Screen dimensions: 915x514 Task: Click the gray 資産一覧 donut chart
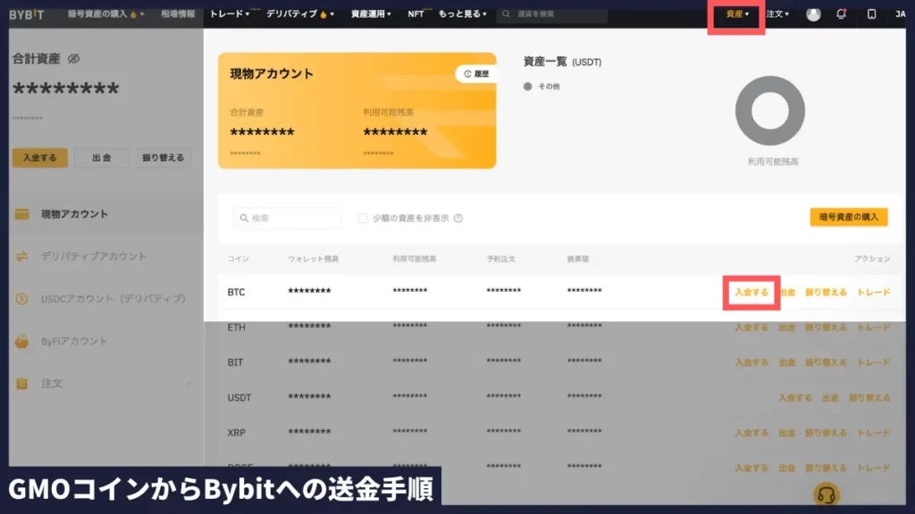click(x=770, y=111)
